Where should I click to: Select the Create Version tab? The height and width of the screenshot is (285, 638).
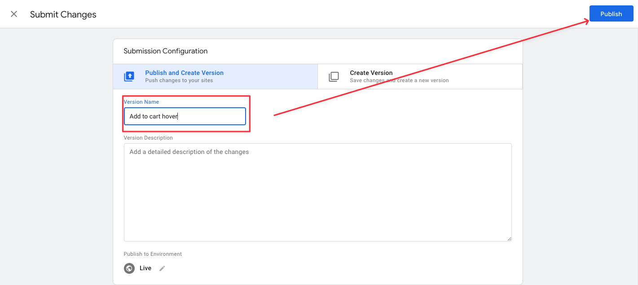pos(420,76)
